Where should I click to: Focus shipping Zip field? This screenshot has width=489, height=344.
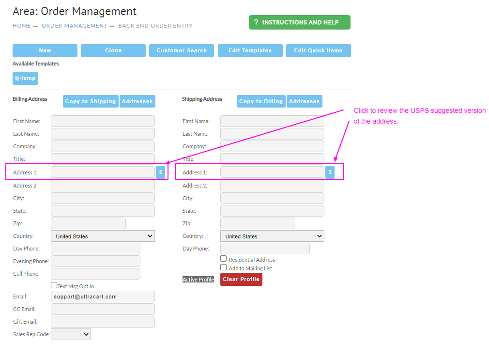coord(258,223)
